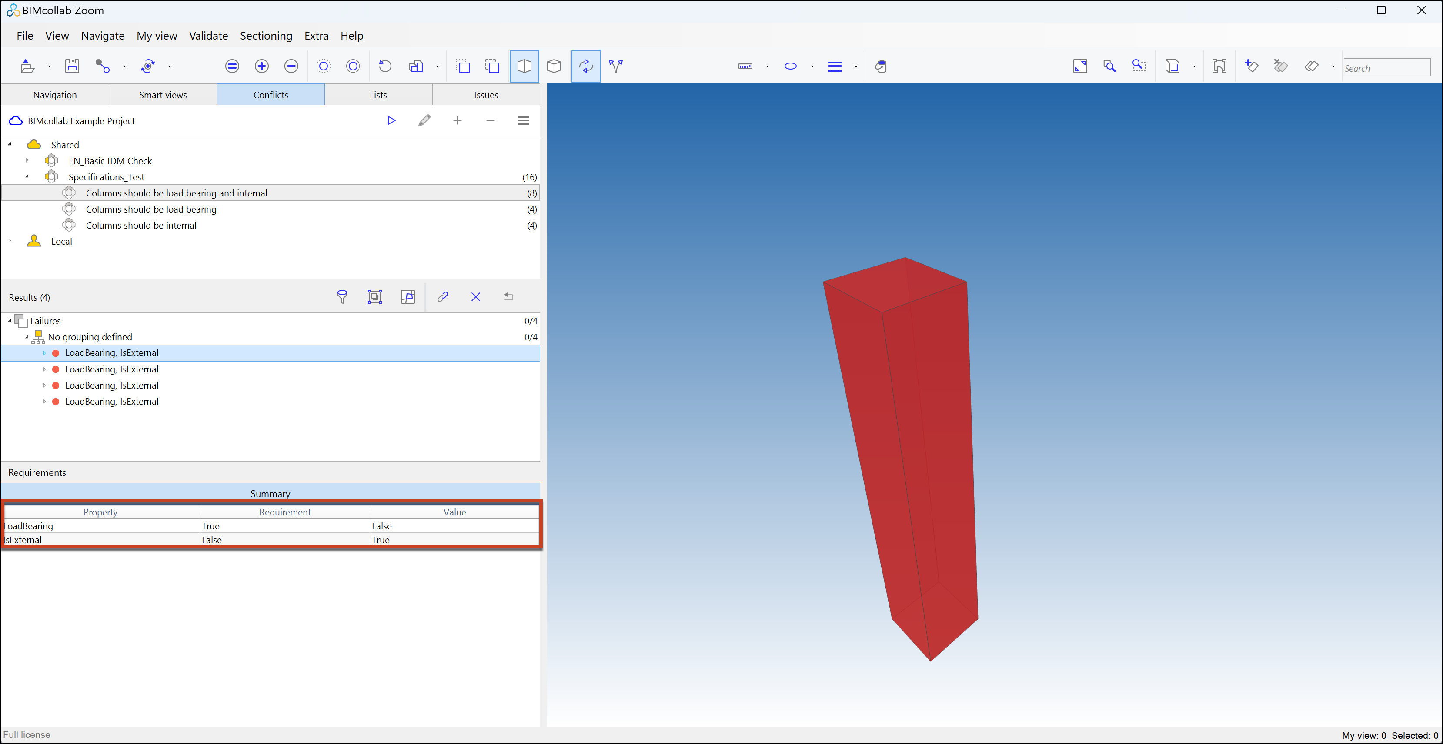The width and height of the screenshot is (1443, 744).
Task: Open the hamburger menu in Conflicts panel
Action: tap(524, 120)
